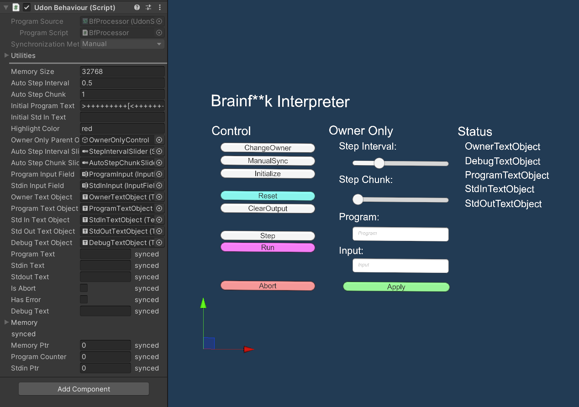Click the Memory Size input field
This screenshot has width=579, height=407.
point(122,71)
